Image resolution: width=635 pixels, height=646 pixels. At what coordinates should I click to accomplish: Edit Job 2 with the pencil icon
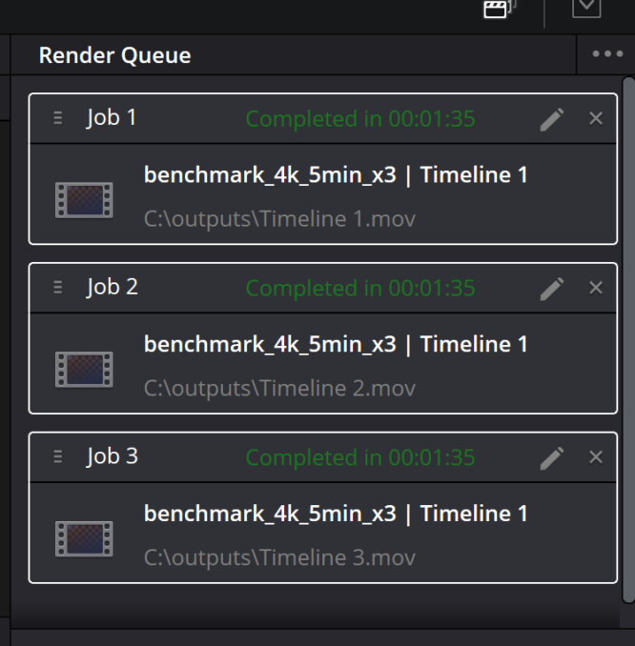pyautogui.click(x=552, y=289)
